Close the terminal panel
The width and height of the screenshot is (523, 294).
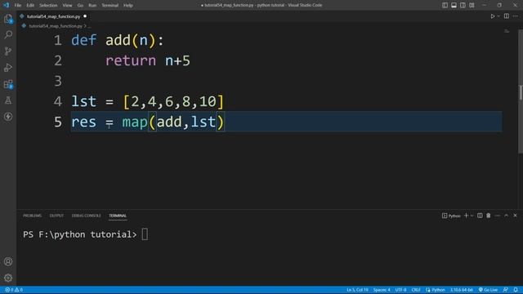click(x=515, y=216)
